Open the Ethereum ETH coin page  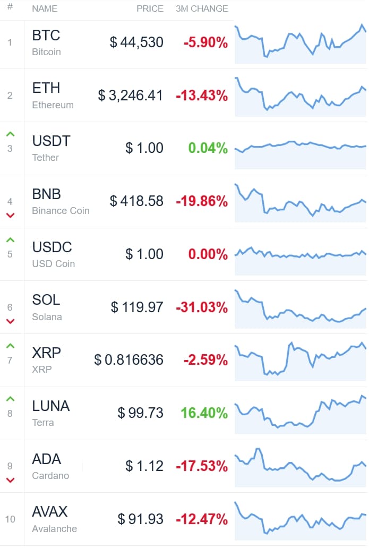click(x=53, y=96)
